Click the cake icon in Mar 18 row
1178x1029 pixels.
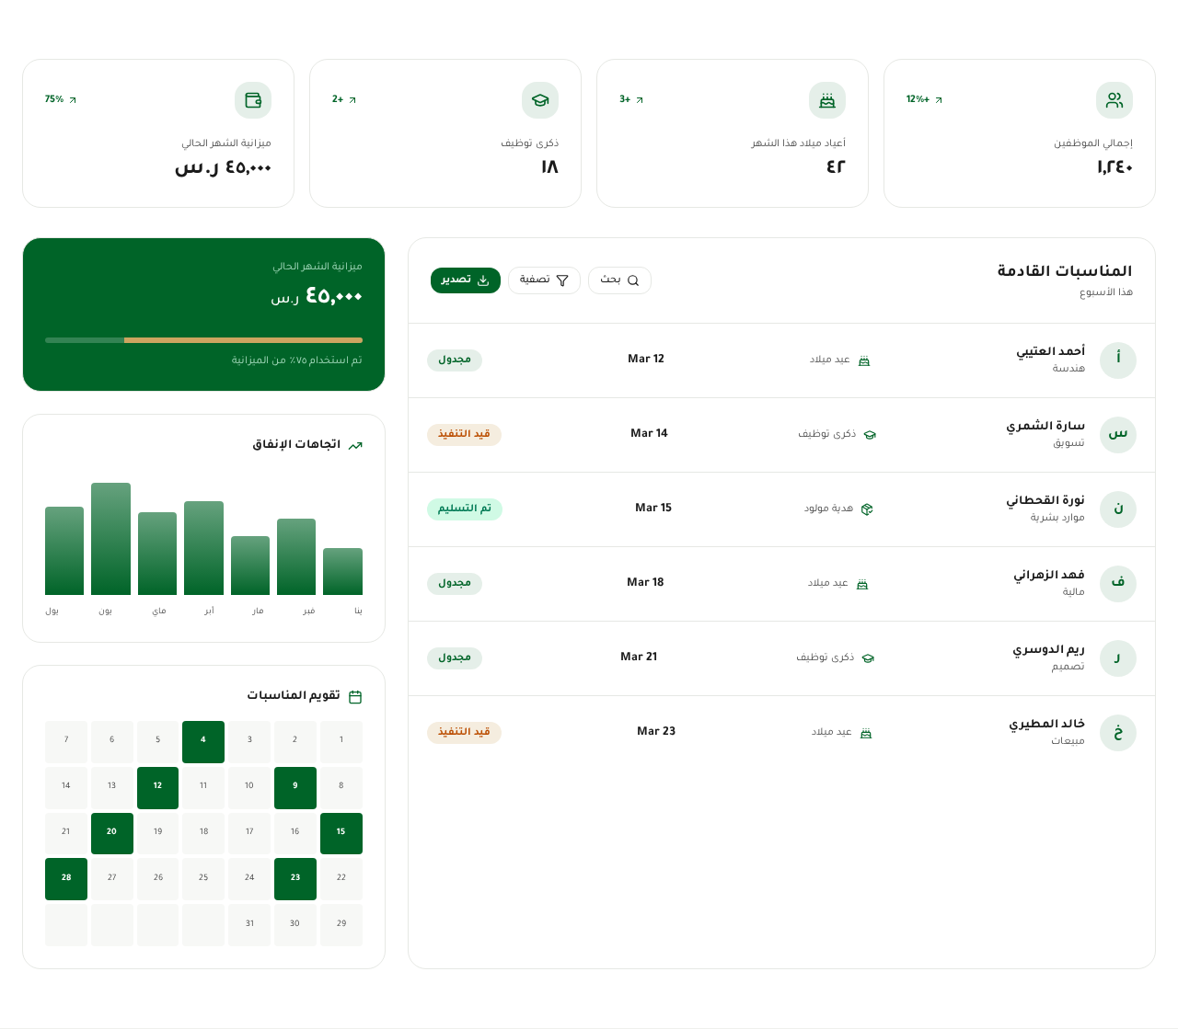862,584
